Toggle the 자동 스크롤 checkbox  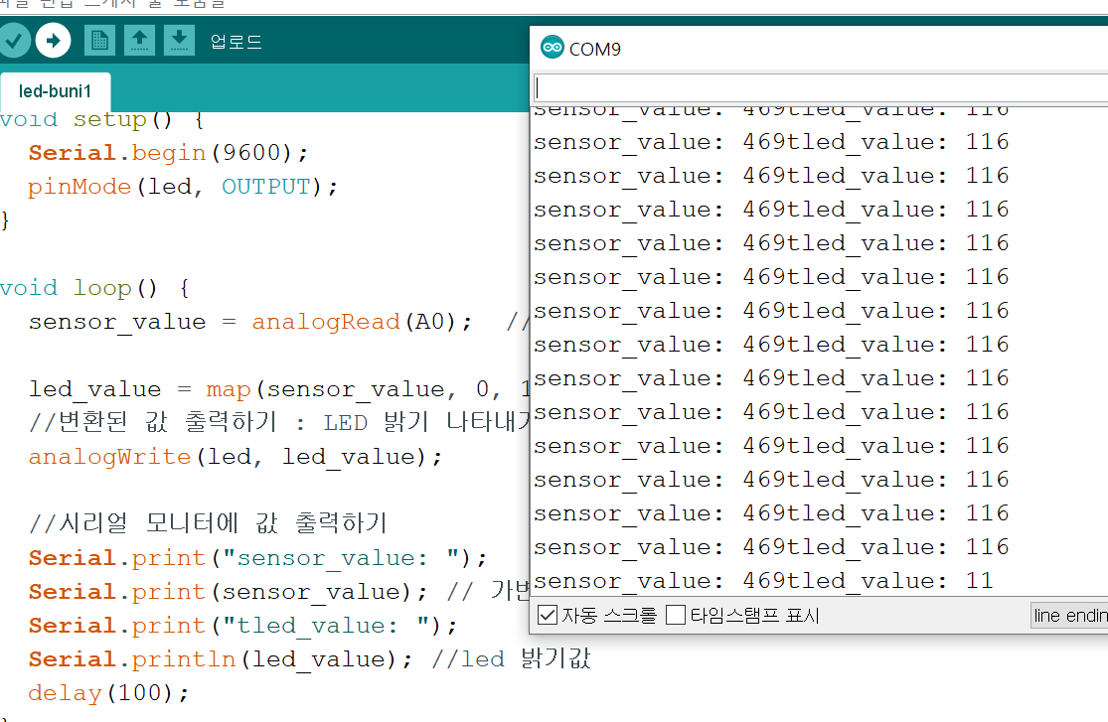pos(547,616)
